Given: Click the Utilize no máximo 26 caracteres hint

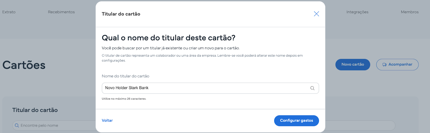Looking at the screenshot, I should coord(124,99).
